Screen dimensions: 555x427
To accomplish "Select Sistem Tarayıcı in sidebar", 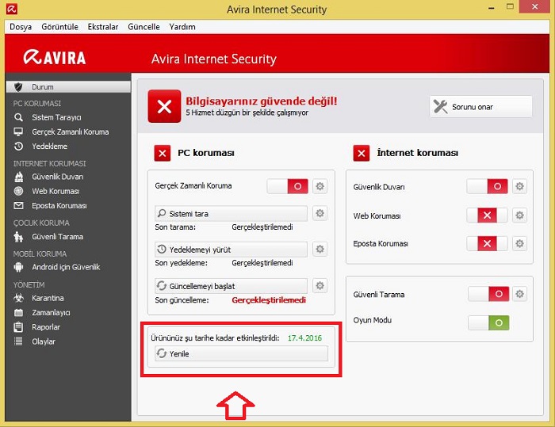I will (56, 117).
